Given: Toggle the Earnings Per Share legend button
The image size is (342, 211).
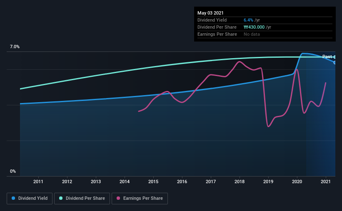Looking at the screenshot, I should click(140, 199).
